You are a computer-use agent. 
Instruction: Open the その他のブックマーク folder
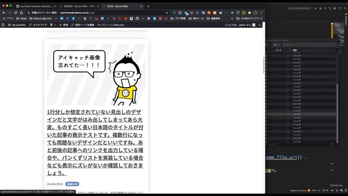click(x=250, y=19)
